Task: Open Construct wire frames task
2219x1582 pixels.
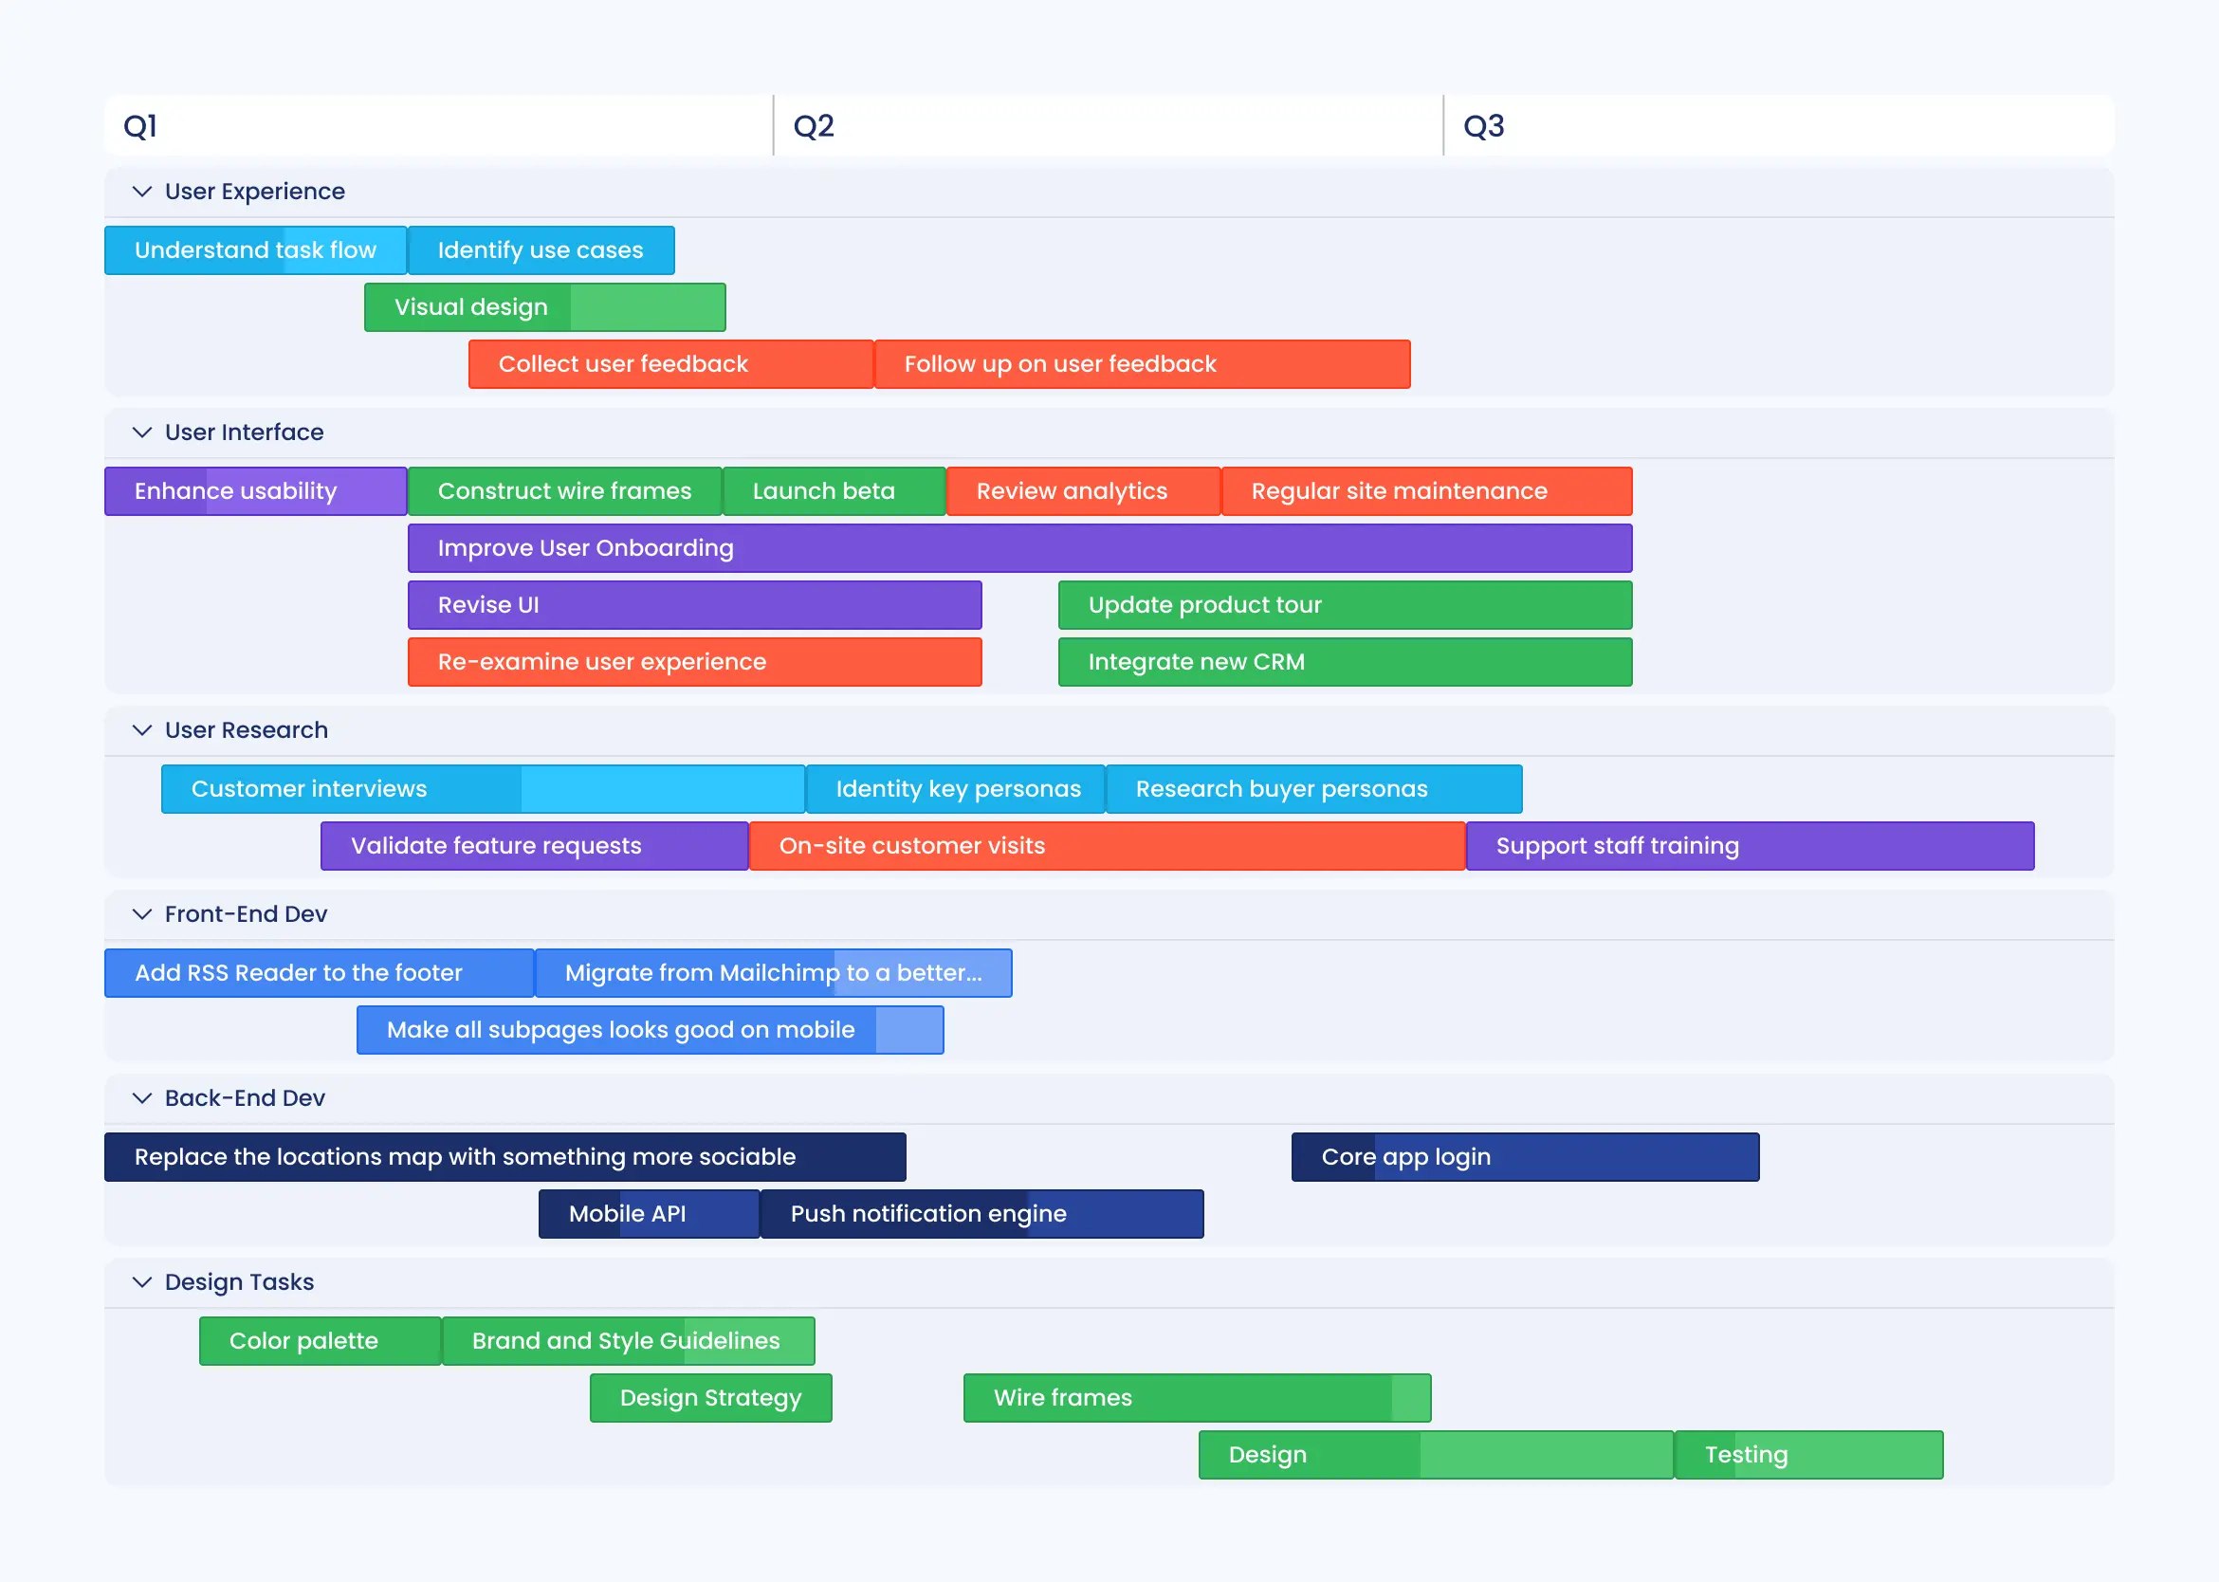Action: click(x=564, y=491)
